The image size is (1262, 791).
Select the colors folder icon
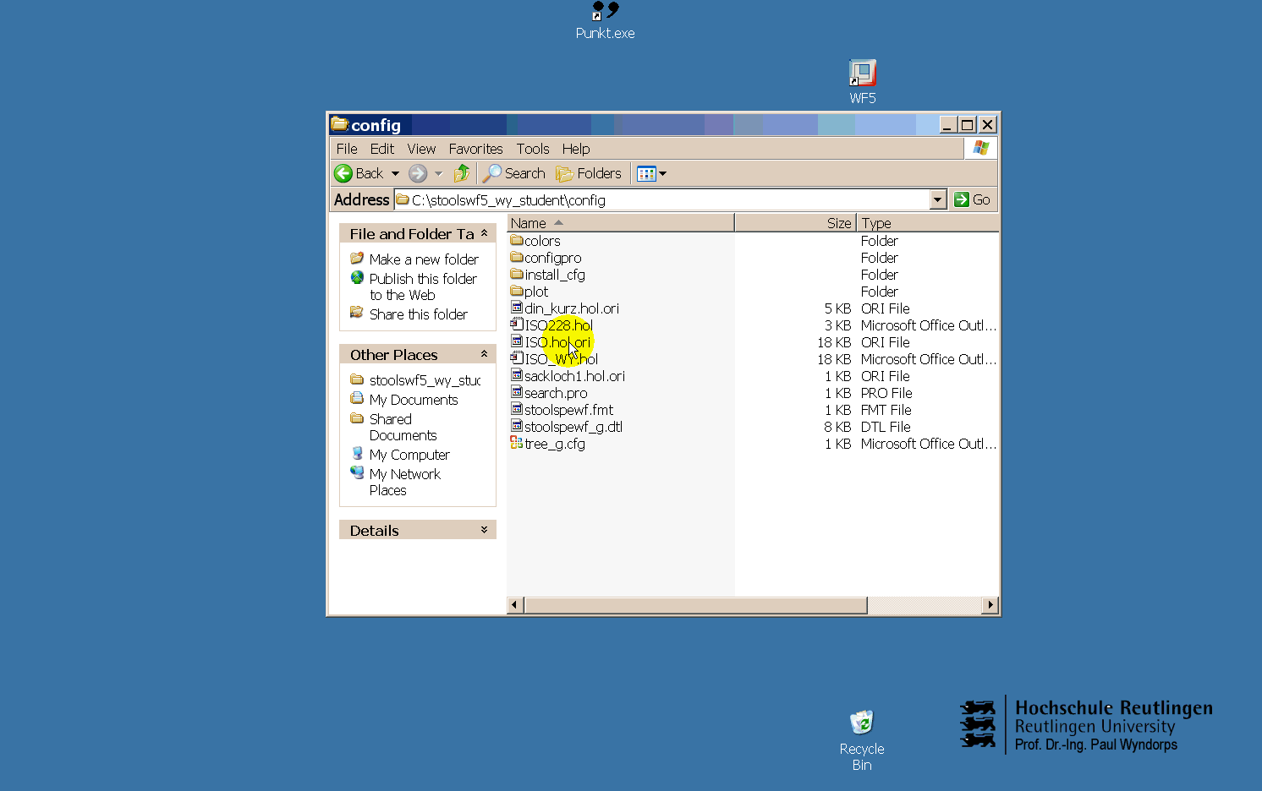[x=517, y=240]
